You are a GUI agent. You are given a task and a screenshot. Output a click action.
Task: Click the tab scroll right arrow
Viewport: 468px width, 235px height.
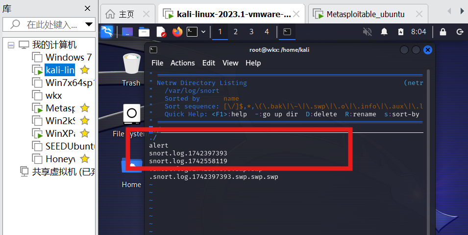coord(462,11)
